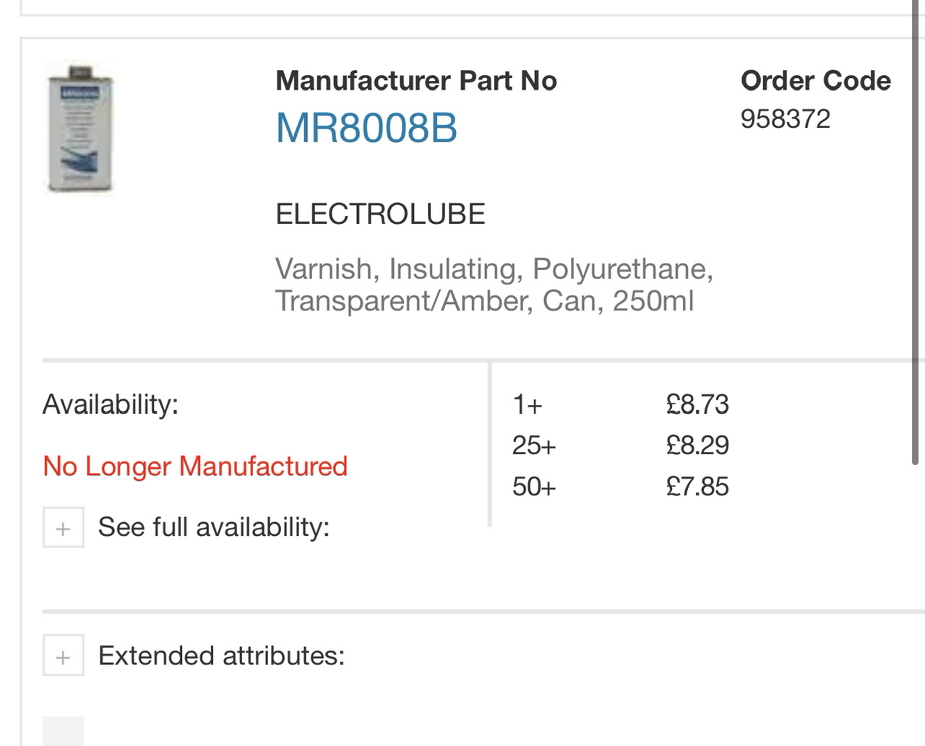Open the Electrolube varnish can thumbnail
Image resolution: width=925 pixels, height=746 pixels.
tap(79, 129)
